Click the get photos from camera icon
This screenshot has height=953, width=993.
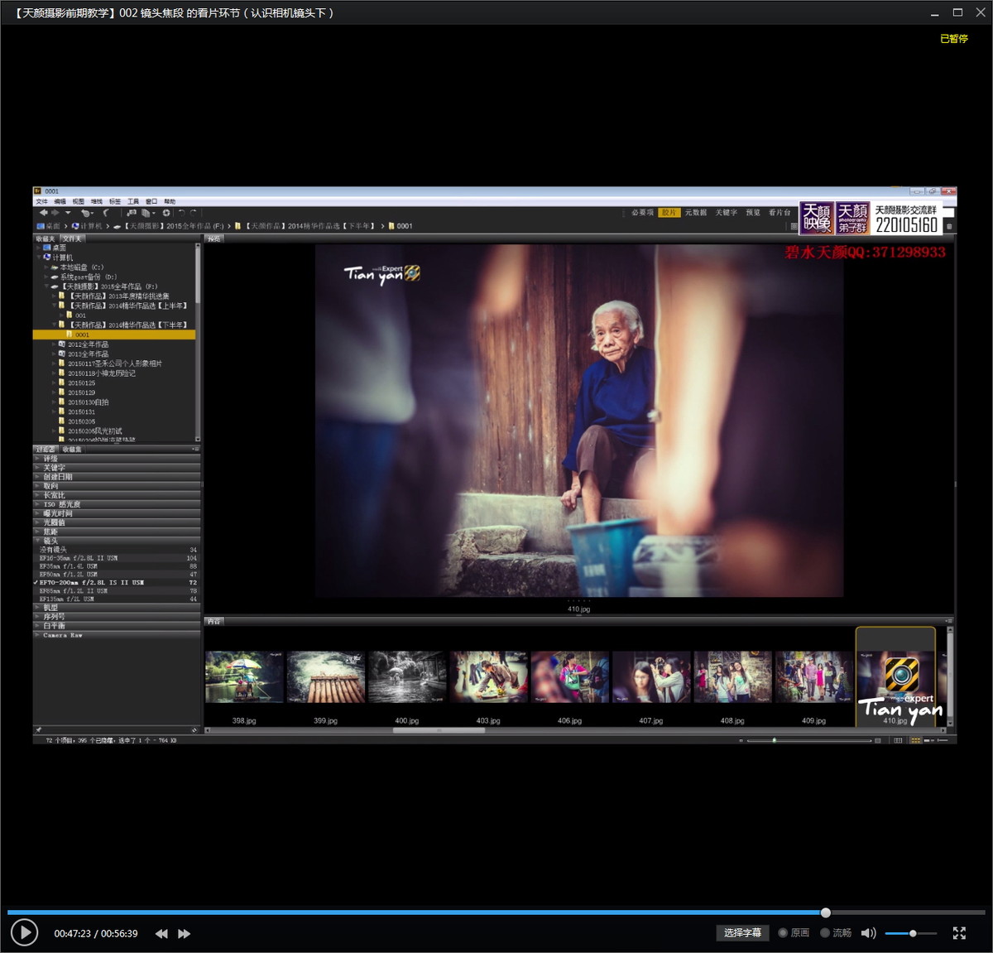[131, 213]
